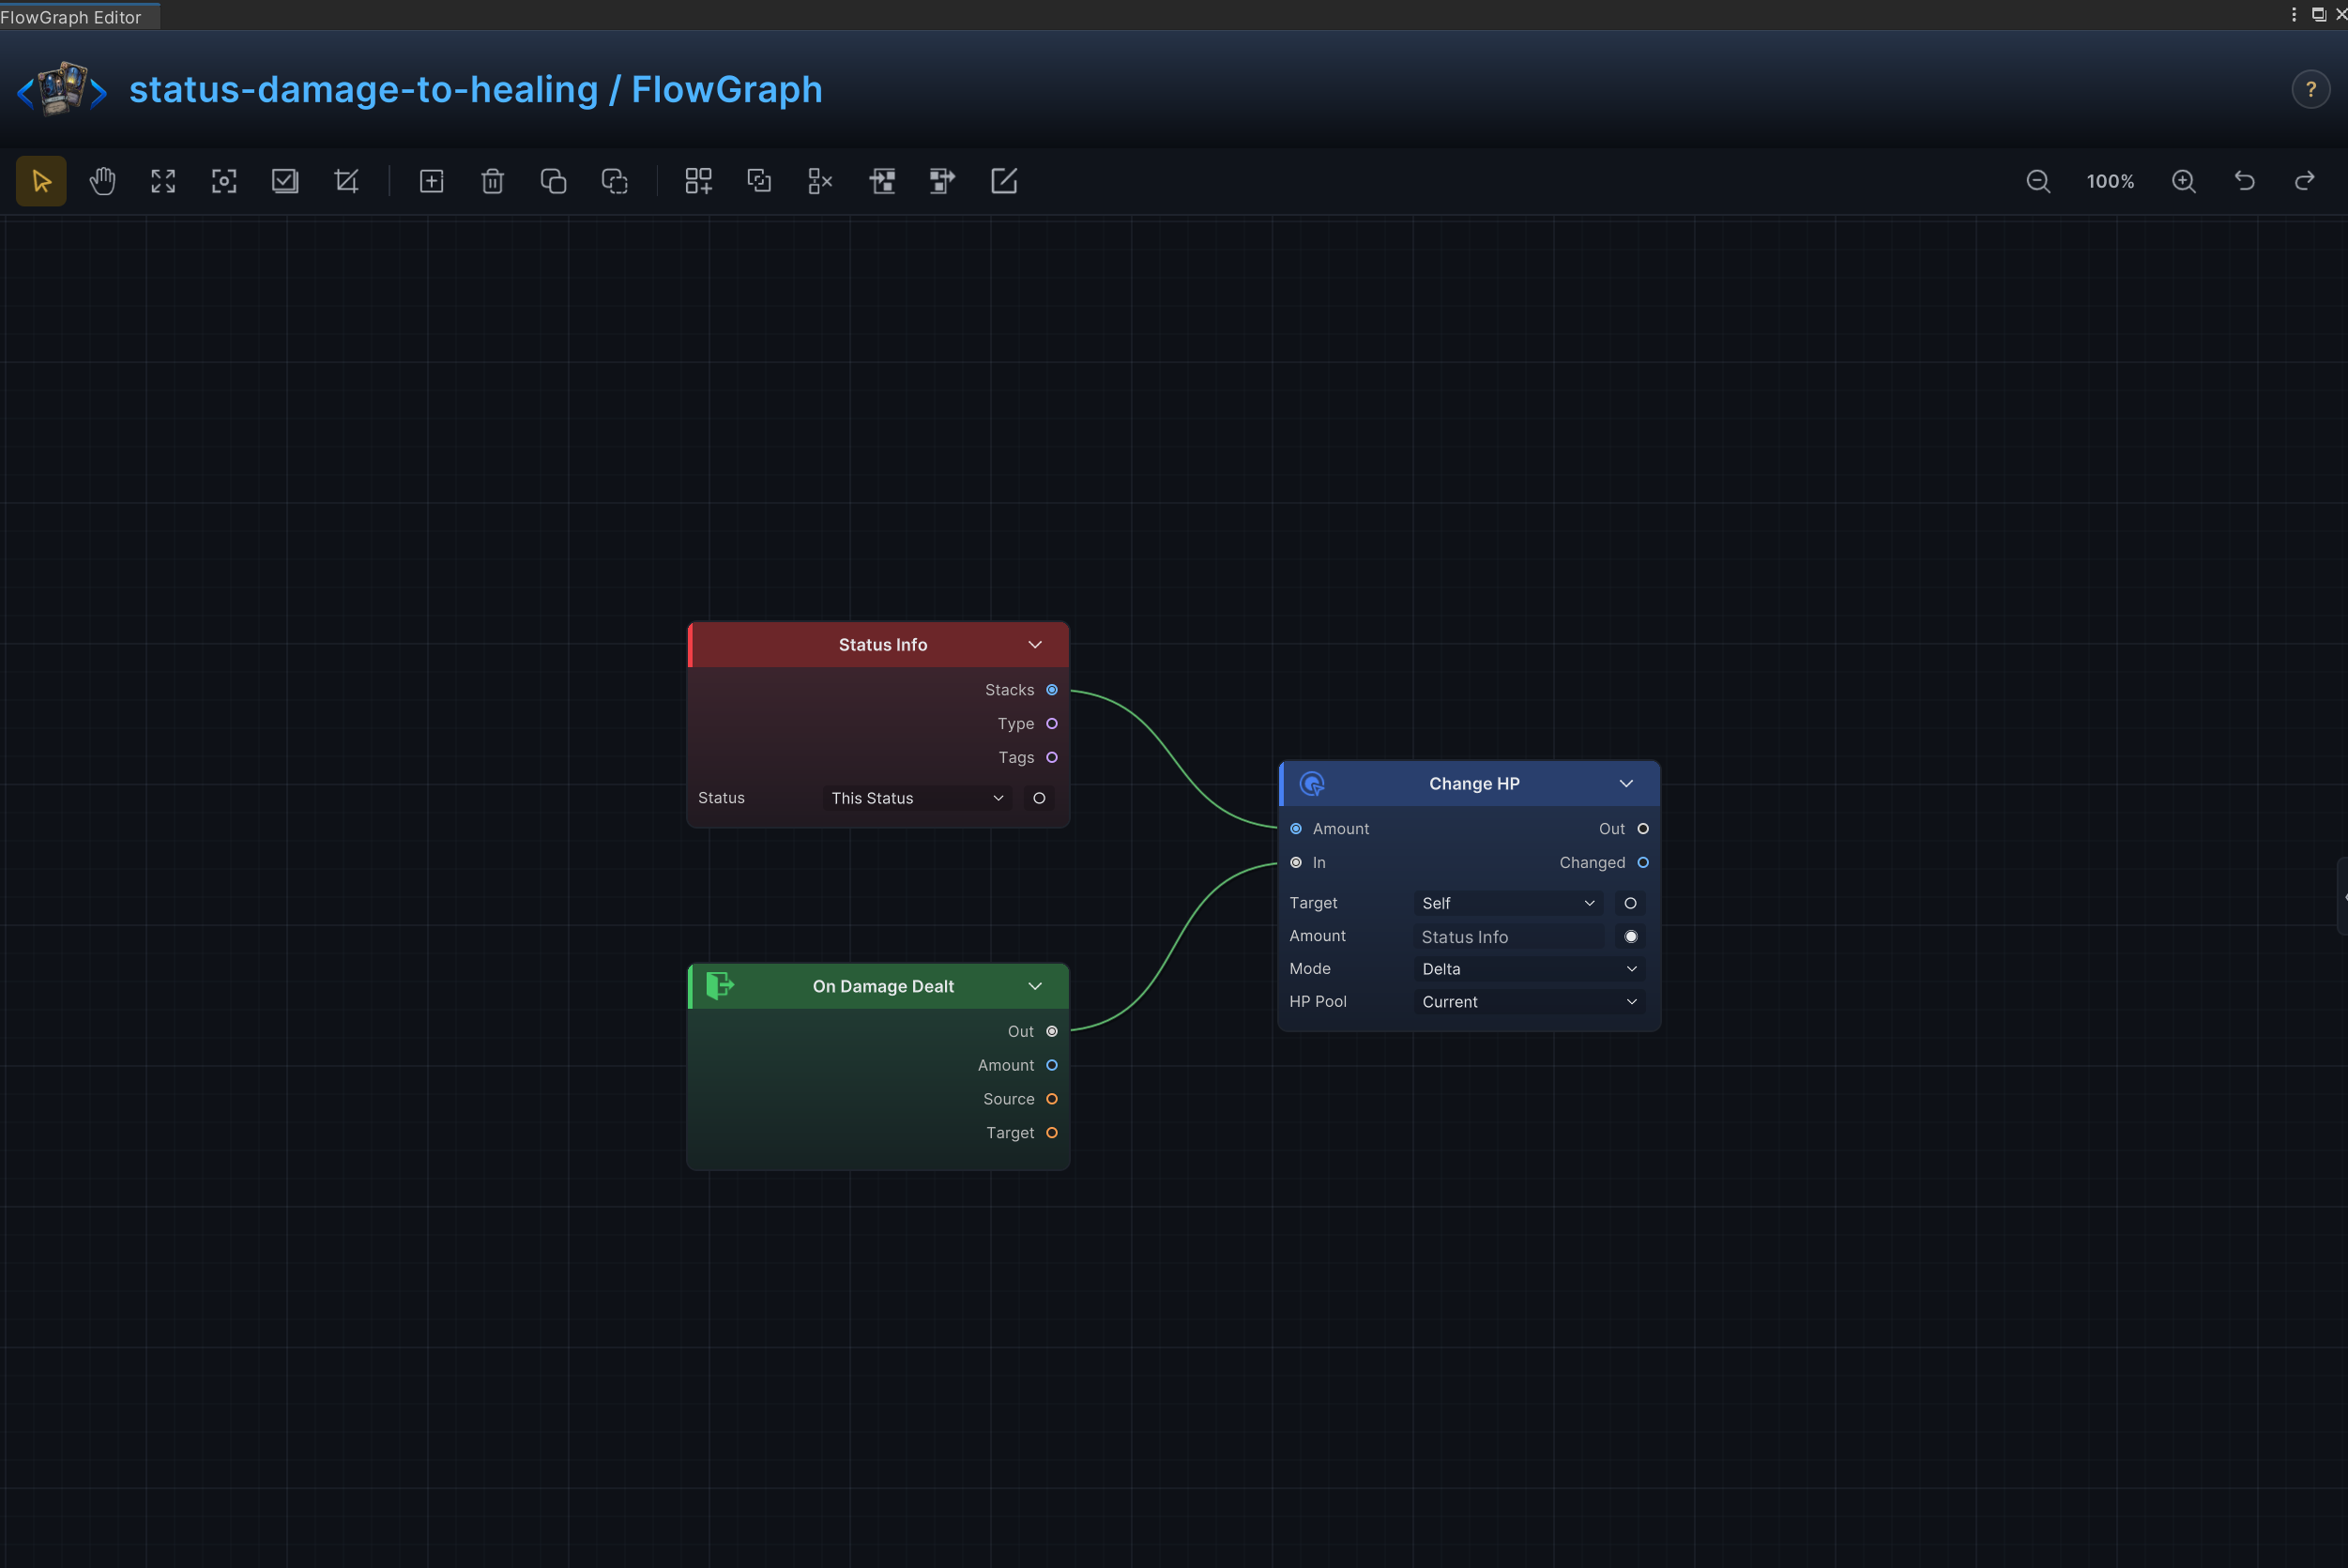Image resolution: width=2348 pixels, height=1568 pixels.
Task: Click the Source output port
Action: tap(1052, 1100)
